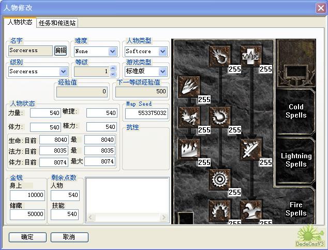Select the Fire Ball skill icon

coord(220,117)
